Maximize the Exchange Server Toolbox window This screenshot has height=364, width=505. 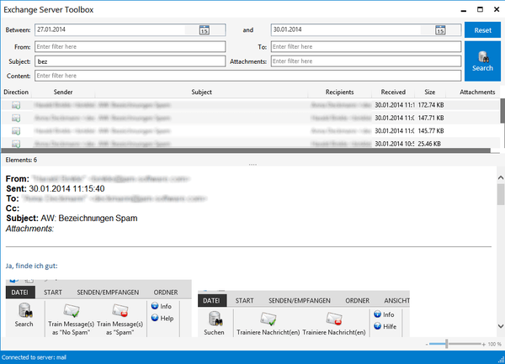pos(480,9)
